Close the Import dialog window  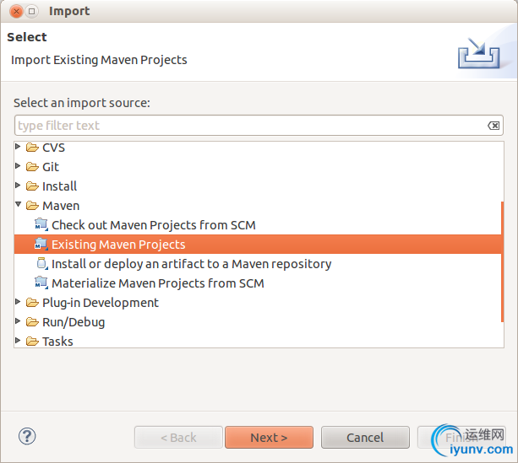16,12
